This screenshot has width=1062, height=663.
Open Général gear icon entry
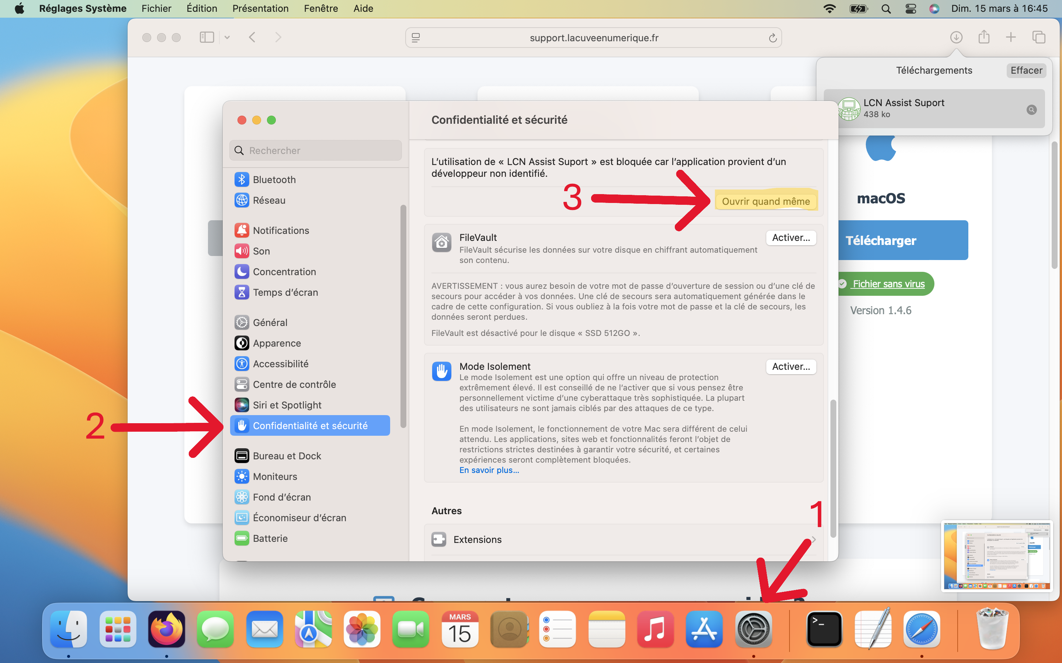pos(242,323)
